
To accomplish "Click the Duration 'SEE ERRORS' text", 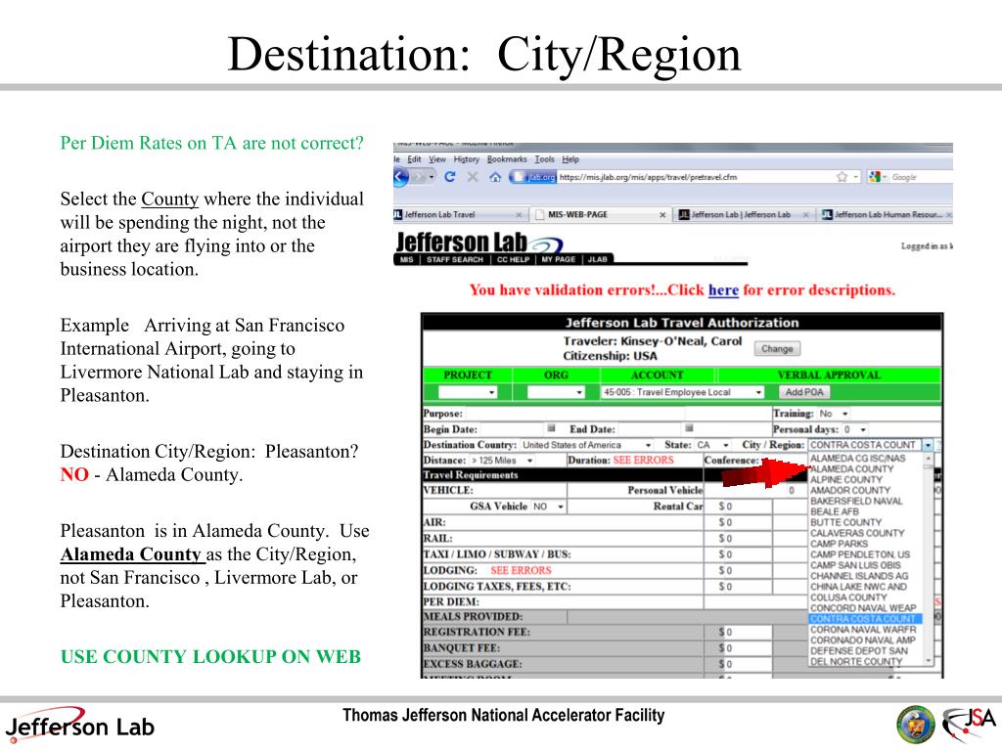I will (x=644, y=461).
